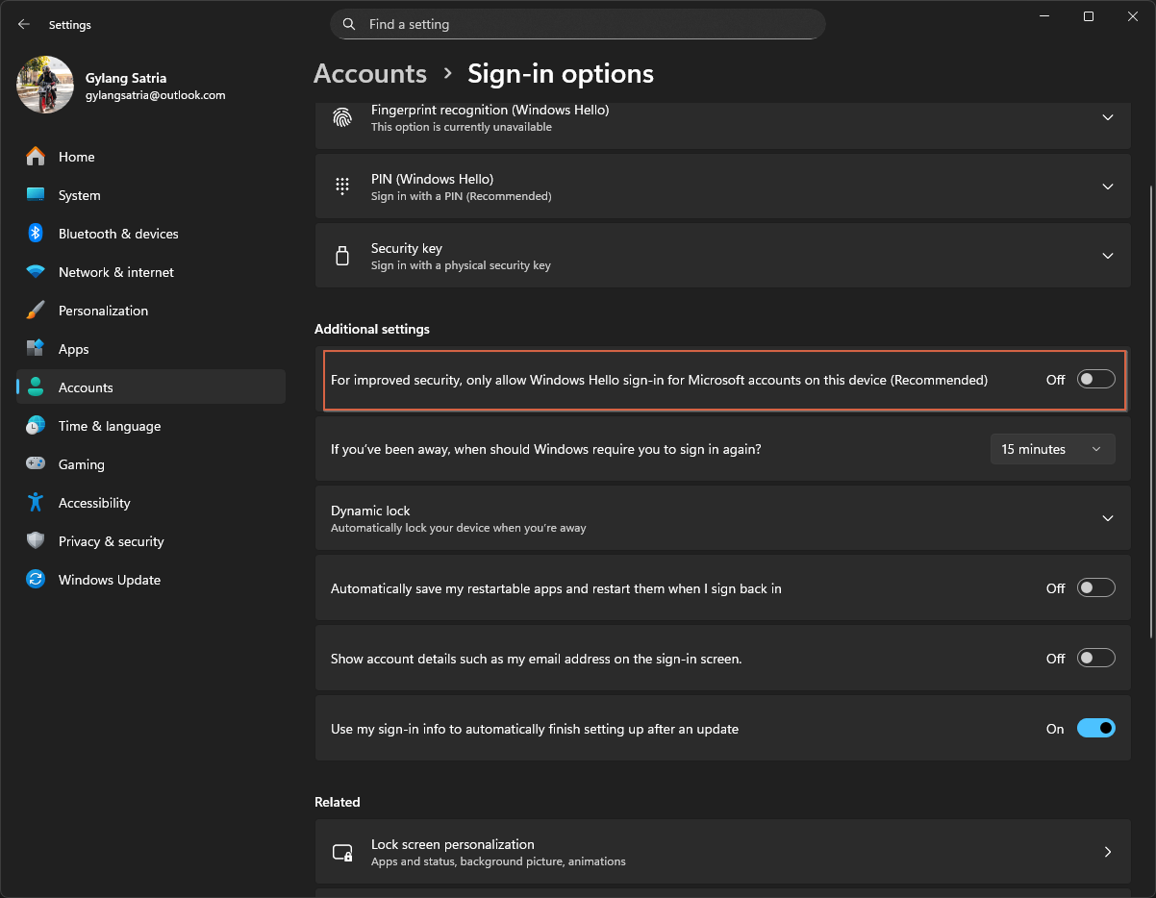Go to Accounts breadcrumb link
The image size is (1156, 898).
click(x=370, y=74)
